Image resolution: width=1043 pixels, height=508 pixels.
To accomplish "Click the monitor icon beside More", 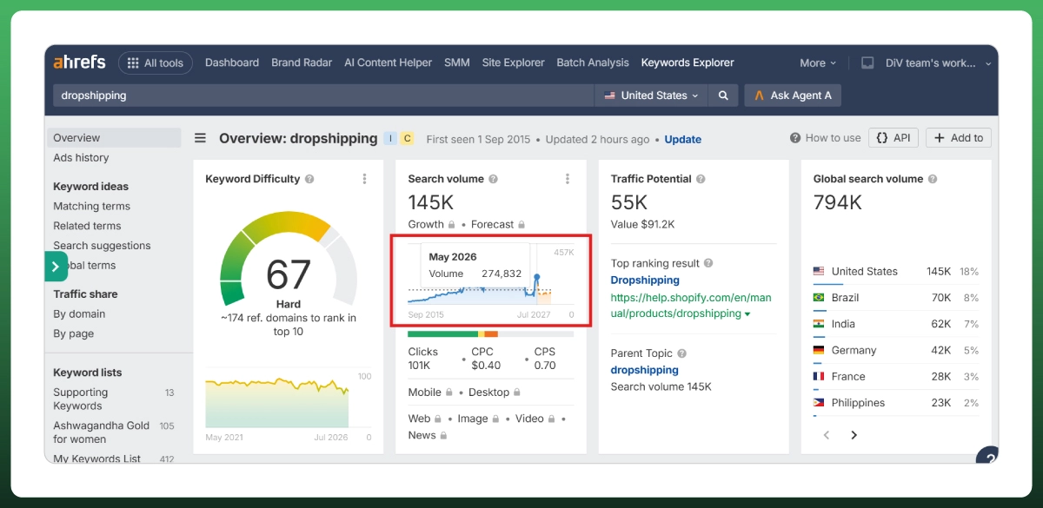I will pyautogui.click(x=867, y=63).
